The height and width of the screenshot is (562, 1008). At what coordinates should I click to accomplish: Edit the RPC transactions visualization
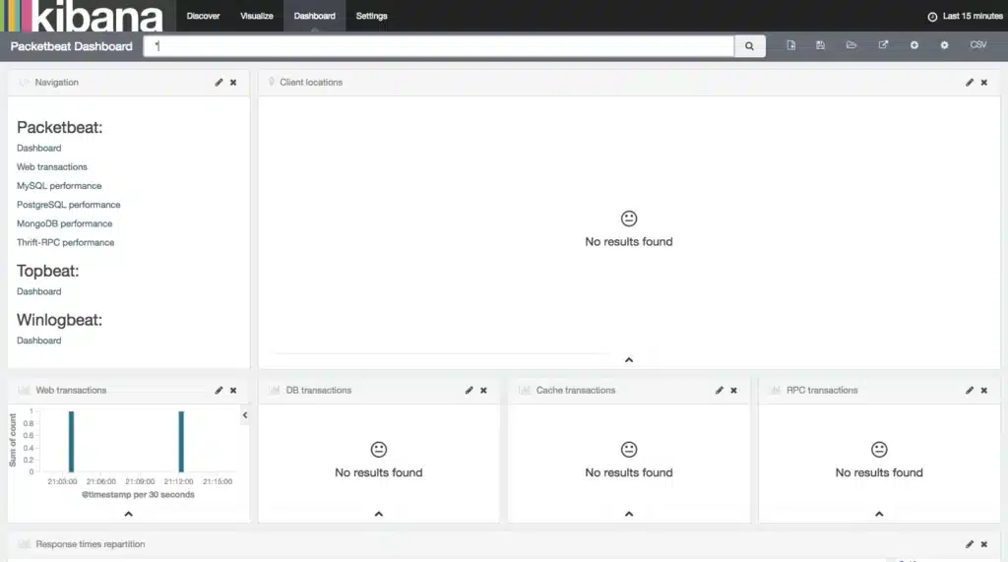[x=970, y=391]
